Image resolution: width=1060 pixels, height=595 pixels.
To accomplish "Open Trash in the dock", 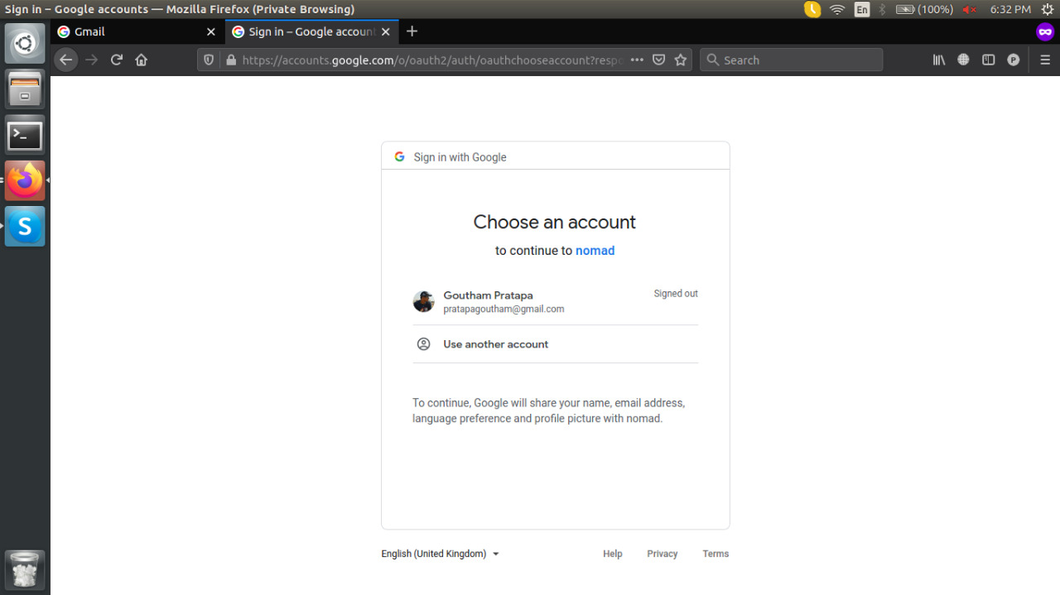I will click(x=25, y=570).
